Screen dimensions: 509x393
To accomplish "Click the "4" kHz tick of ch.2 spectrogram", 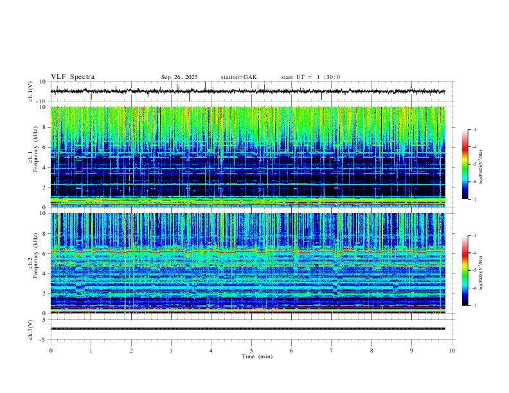I will 45,274.
